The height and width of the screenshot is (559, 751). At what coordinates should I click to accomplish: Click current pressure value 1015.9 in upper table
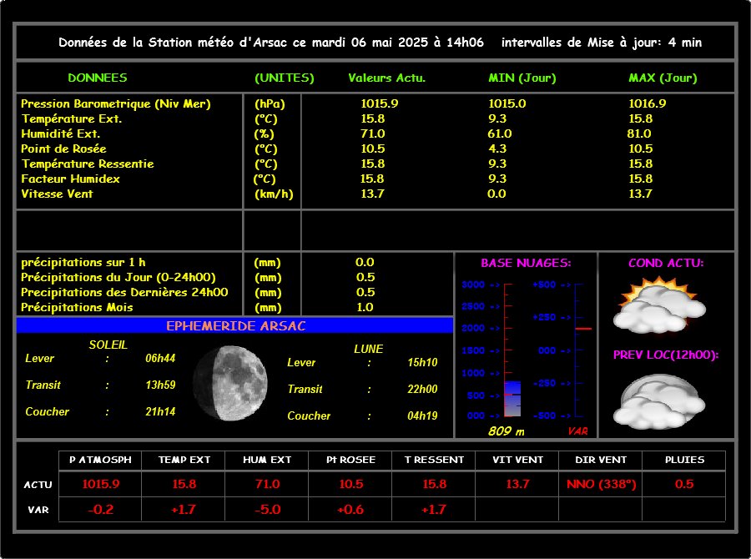380,103
